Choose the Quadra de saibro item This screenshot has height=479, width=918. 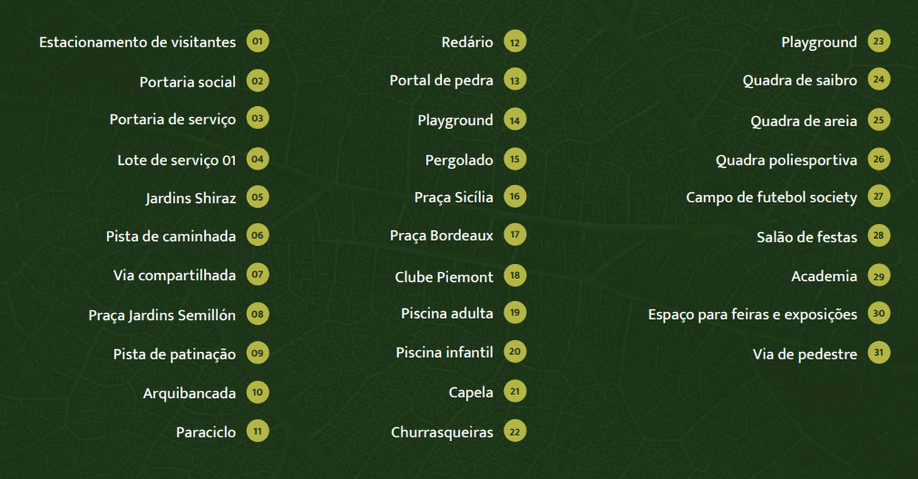(x=800, y=80)
